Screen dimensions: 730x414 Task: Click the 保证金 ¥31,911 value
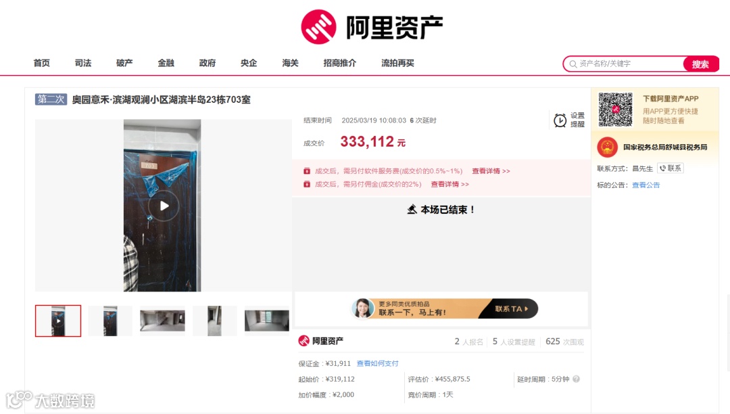click(338, 363)
